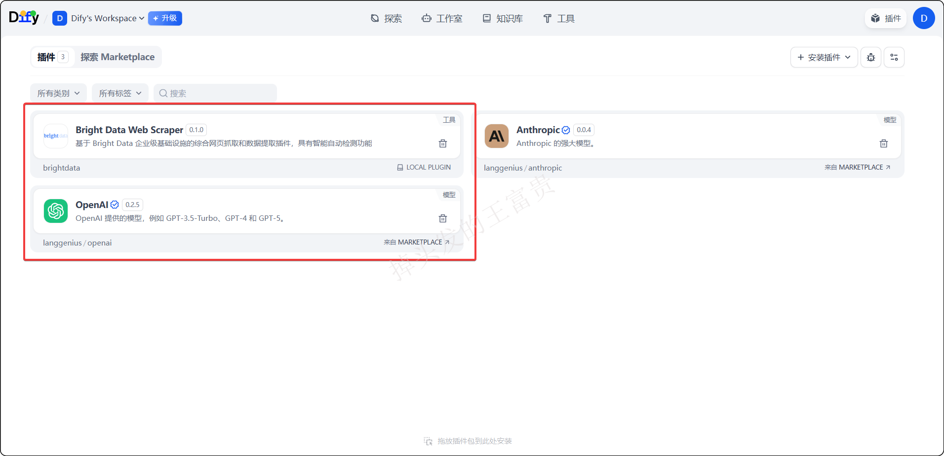This screenshot has width=944, height=456.
Task: Click the OpenAI plugin logo
Action: pyautogui.click(x=56, y=211)
